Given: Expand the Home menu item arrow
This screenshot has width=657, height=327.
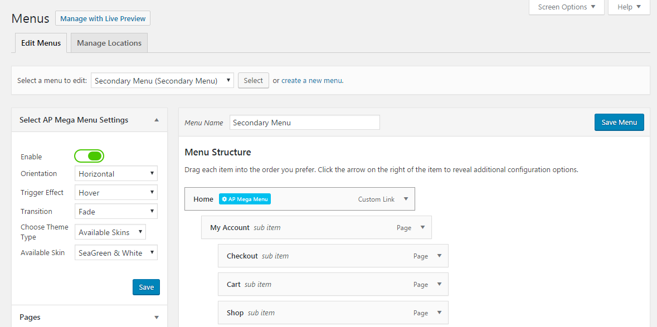Looking at the screenshot, I should tap(406, 199).
